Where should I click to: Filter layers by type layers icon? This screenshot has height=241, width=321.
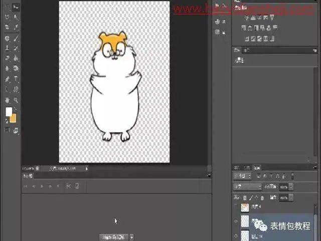[271, 176]
